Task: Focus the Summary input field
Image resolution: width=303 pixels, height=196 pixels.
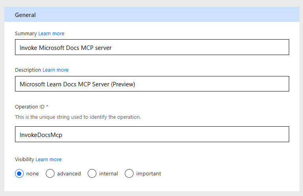Action: (x=152, y=47)
